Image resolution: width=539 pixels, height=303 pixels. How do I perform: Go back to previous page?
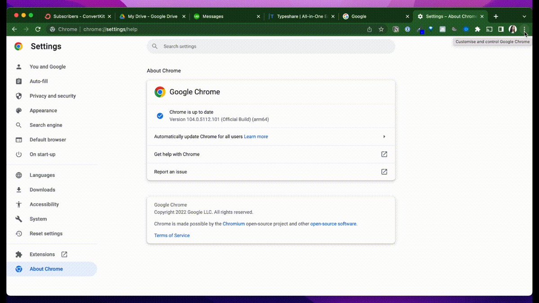[14, 29]
